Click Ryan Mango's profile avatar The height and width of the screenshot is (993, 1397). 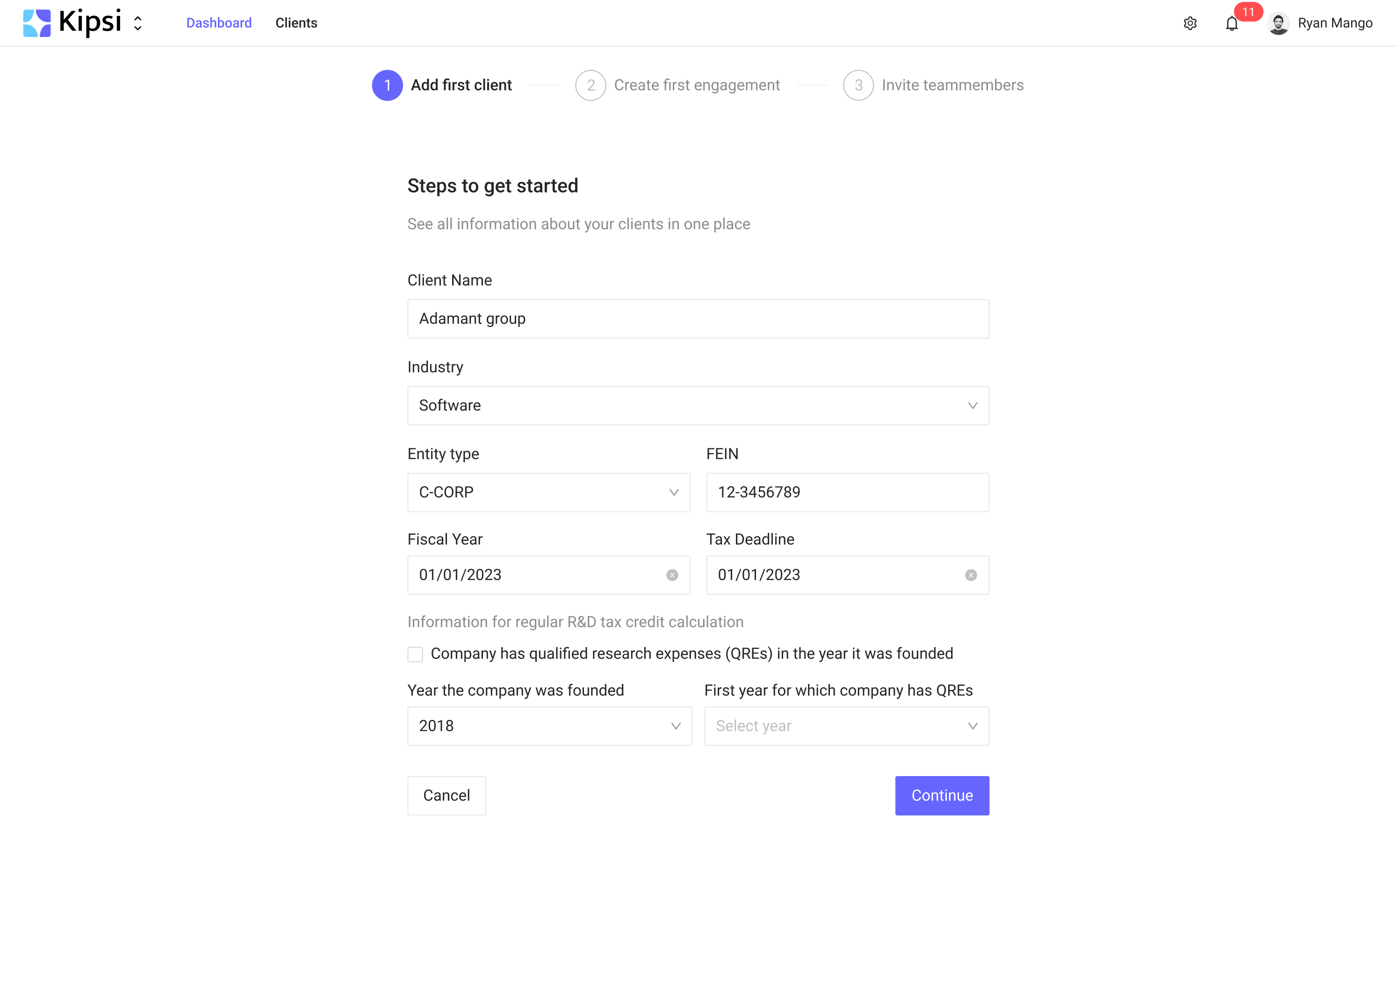click(x=1279, y=23)
